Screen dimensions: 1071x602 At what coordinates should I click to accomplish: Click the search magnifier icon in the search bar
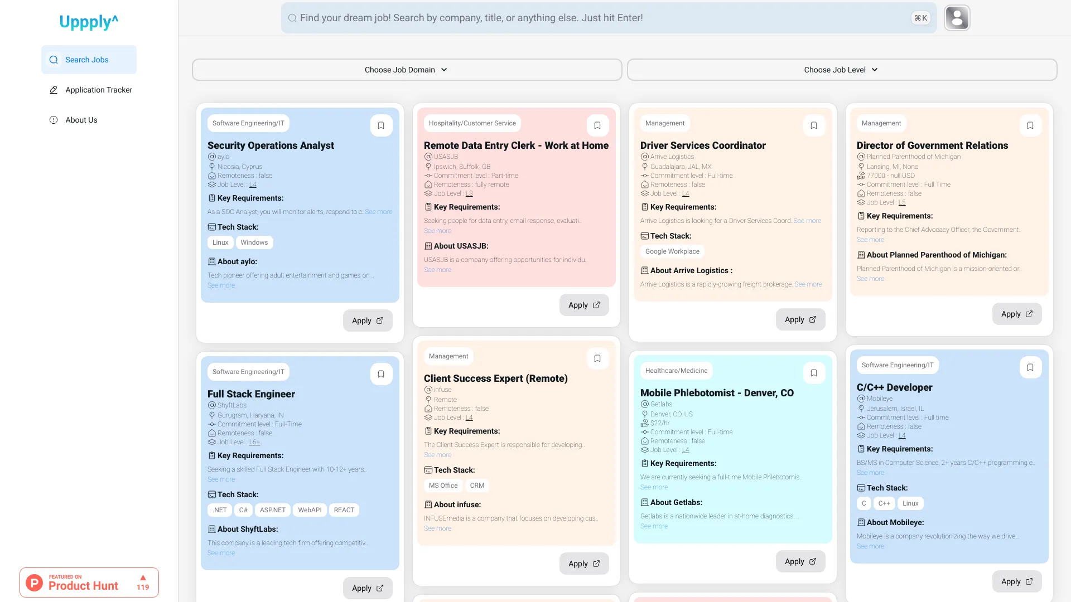(291, 17)
